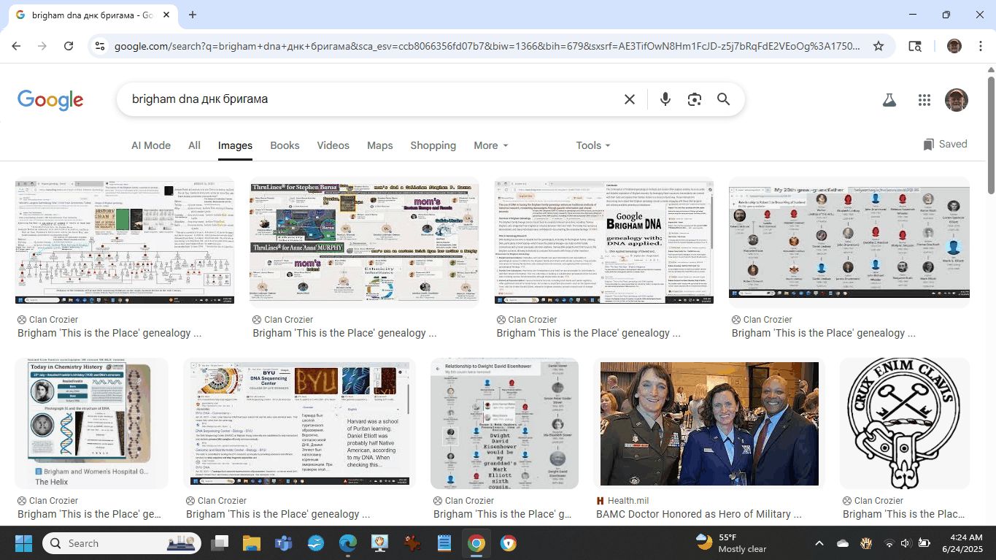Open Task View on the taskbar
The height and width of the screenshot is (560, 996).
[220, 543]
